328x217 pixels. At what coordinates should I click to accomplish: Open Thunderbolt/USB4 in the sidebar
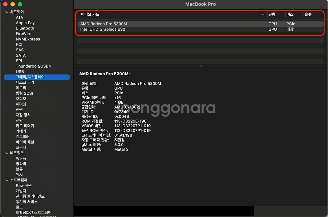click(x=33, y=66)
